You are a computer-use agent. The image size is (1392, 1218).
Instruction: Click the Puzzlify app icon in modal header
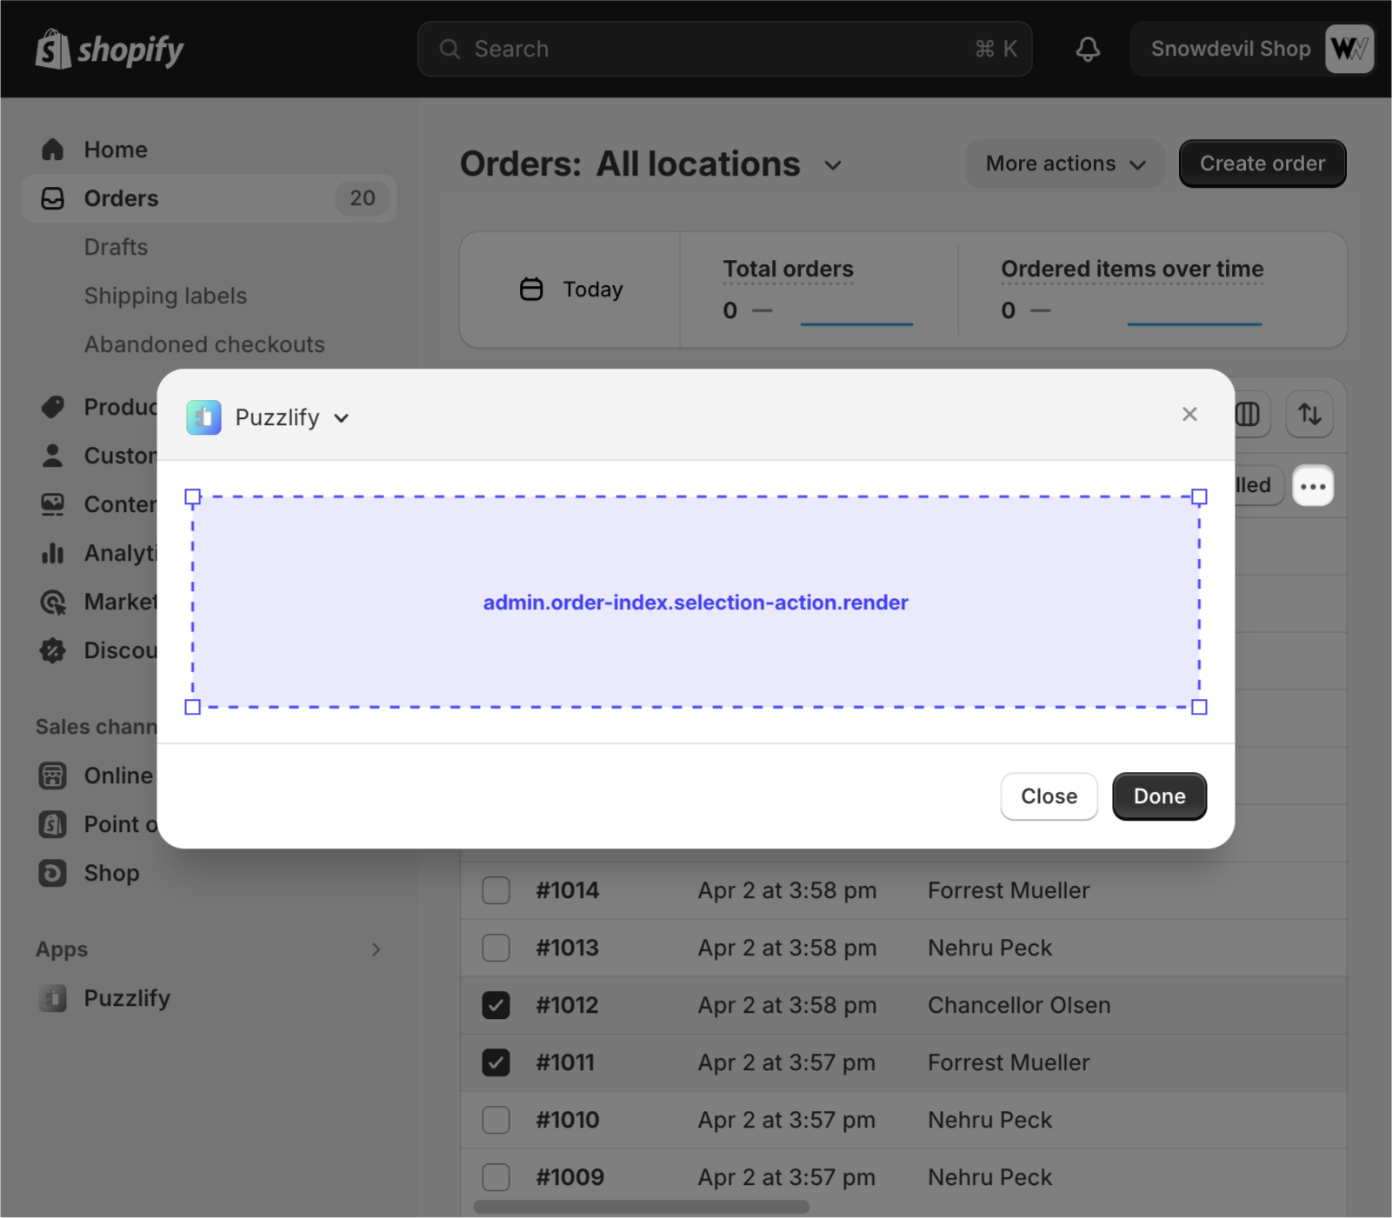pyautogui.click(x=203, y=418)
